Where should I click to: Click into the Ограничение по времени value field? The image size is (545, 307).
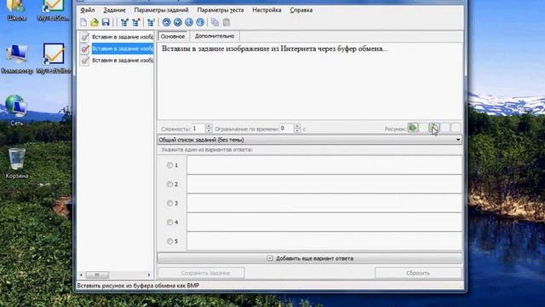[286, 129]
